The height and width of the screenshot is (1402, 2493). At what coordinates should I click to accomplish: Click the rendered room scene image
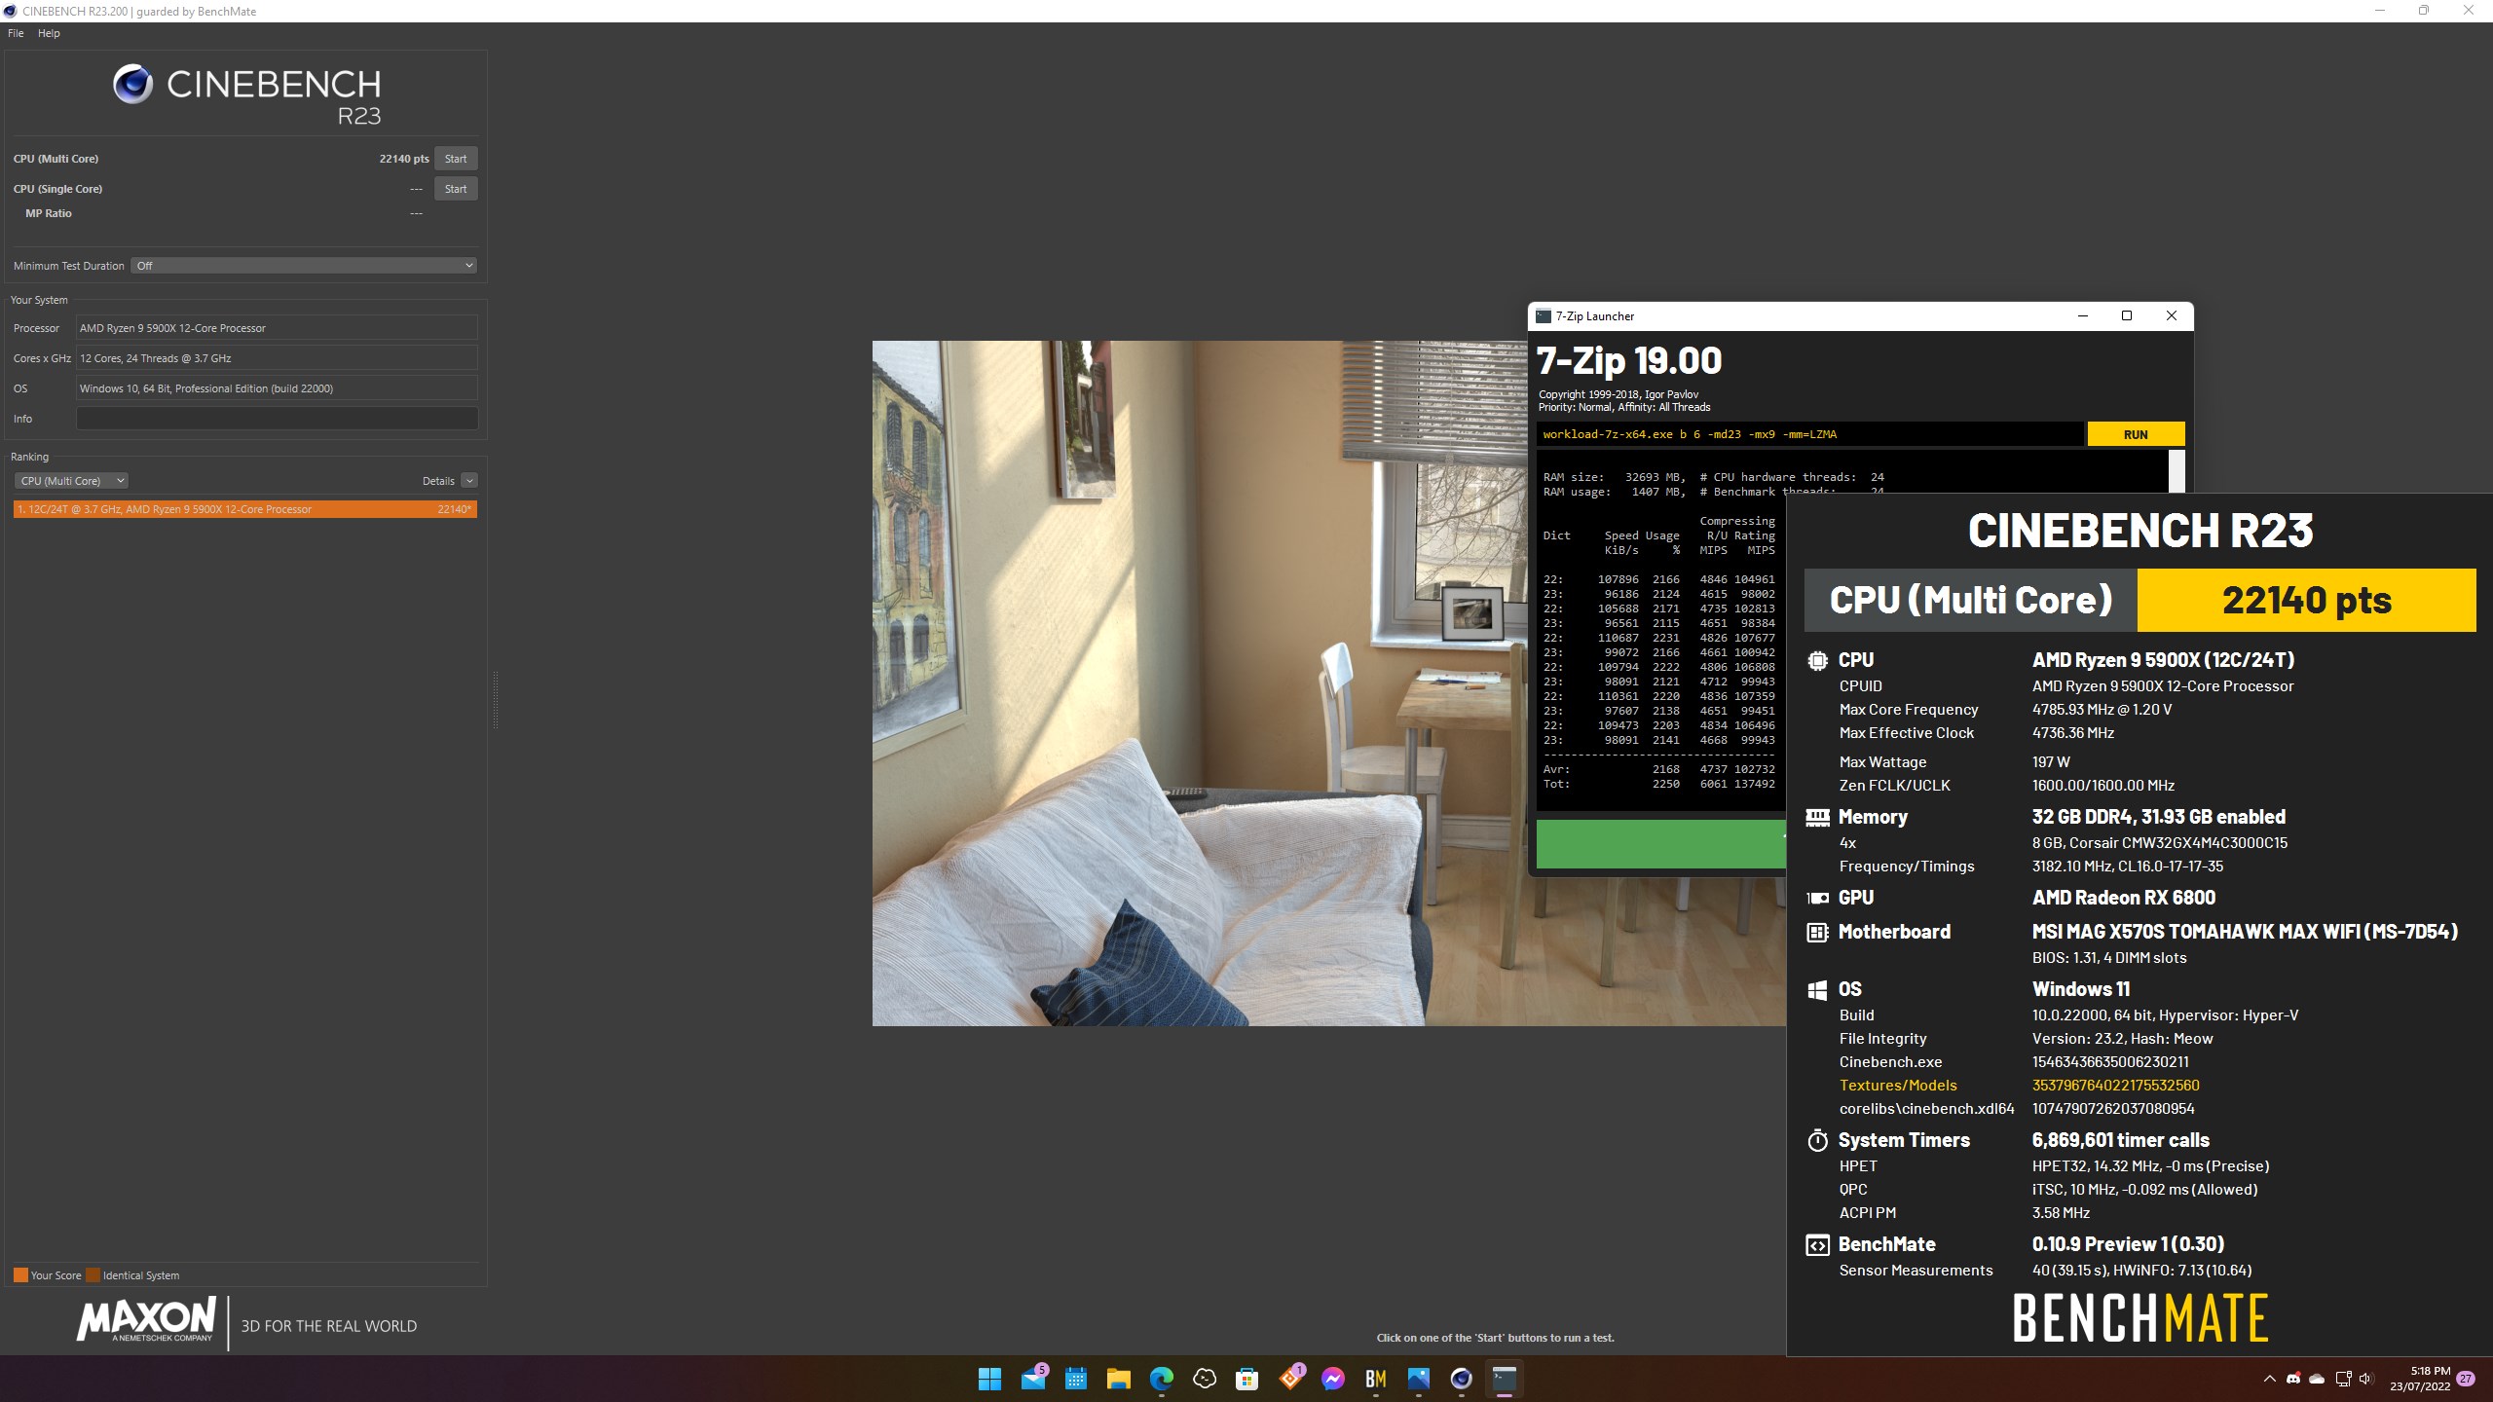tap(1200, 683)
